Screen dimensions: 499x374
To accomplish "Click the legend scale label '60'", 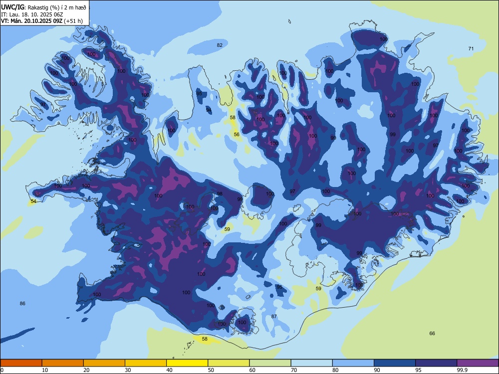I will coord(252,370).
